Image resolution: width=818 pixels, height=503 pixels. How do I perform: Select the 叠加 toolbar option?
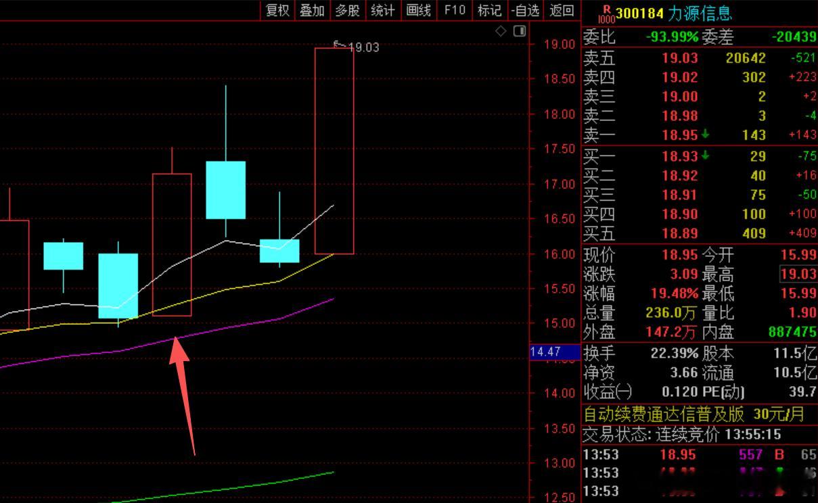coord(313,10)
